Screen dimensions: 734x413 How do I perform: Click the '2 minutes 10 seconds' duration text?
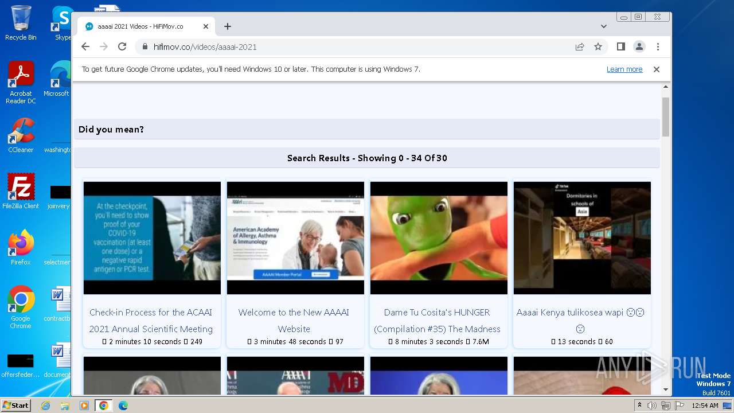tap(145, 342)
